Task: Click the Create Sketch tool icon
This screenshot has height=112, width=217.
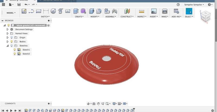Action: point(24,11)
